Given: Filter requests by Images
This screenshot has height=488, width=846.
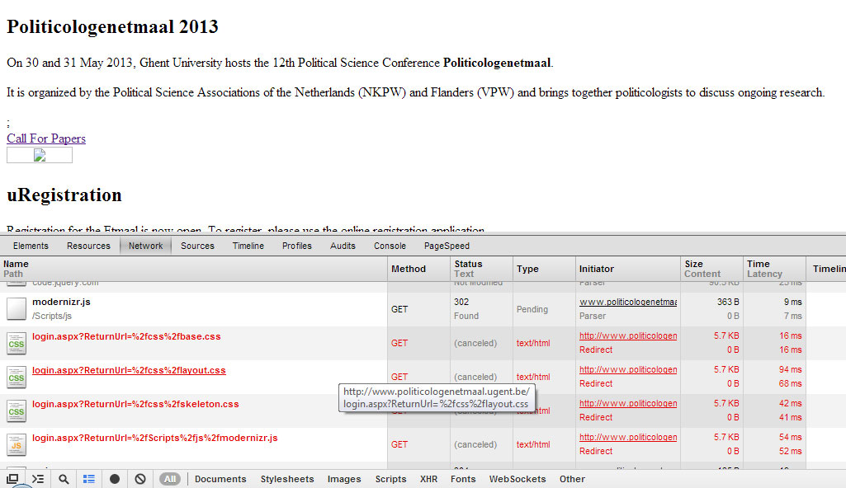Looking at the screenshot, I should 344,479.
